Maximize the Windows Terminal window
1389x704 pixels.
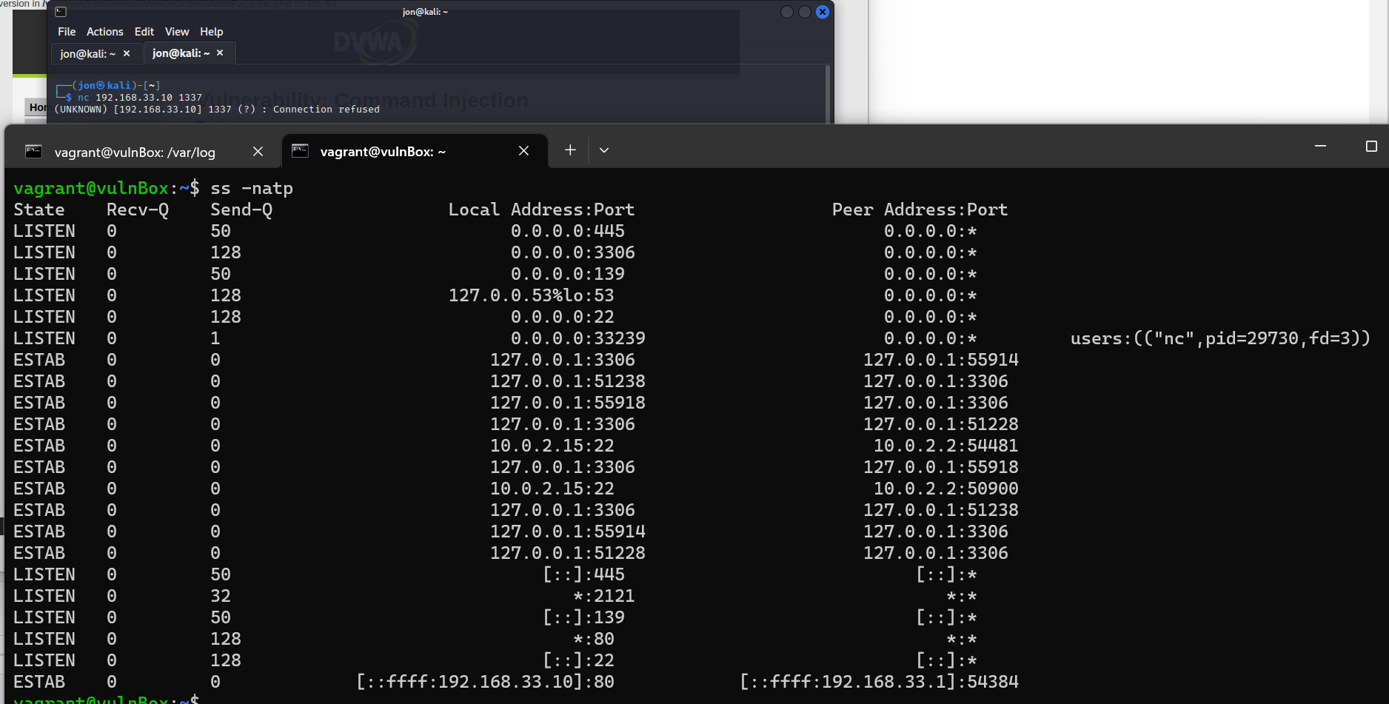(x=1371, y=147)
